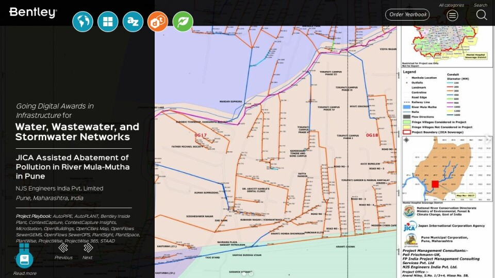Click 'NJS Engineers India Pvt. Limited' text
Image resolution: width=495 pixels, height=278 pixels.
pyautogui.click(x=59, y=188)
